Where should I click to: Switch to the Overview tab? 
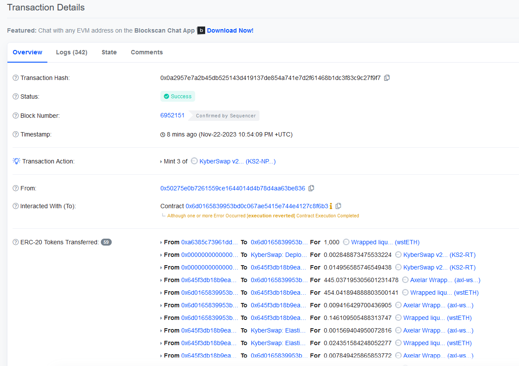[x=27, y=52]
